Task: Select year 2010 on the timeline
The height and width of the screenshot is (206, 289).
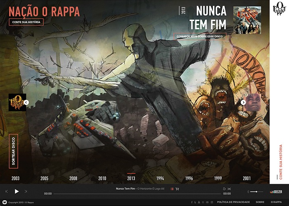Action: (102, 178)
